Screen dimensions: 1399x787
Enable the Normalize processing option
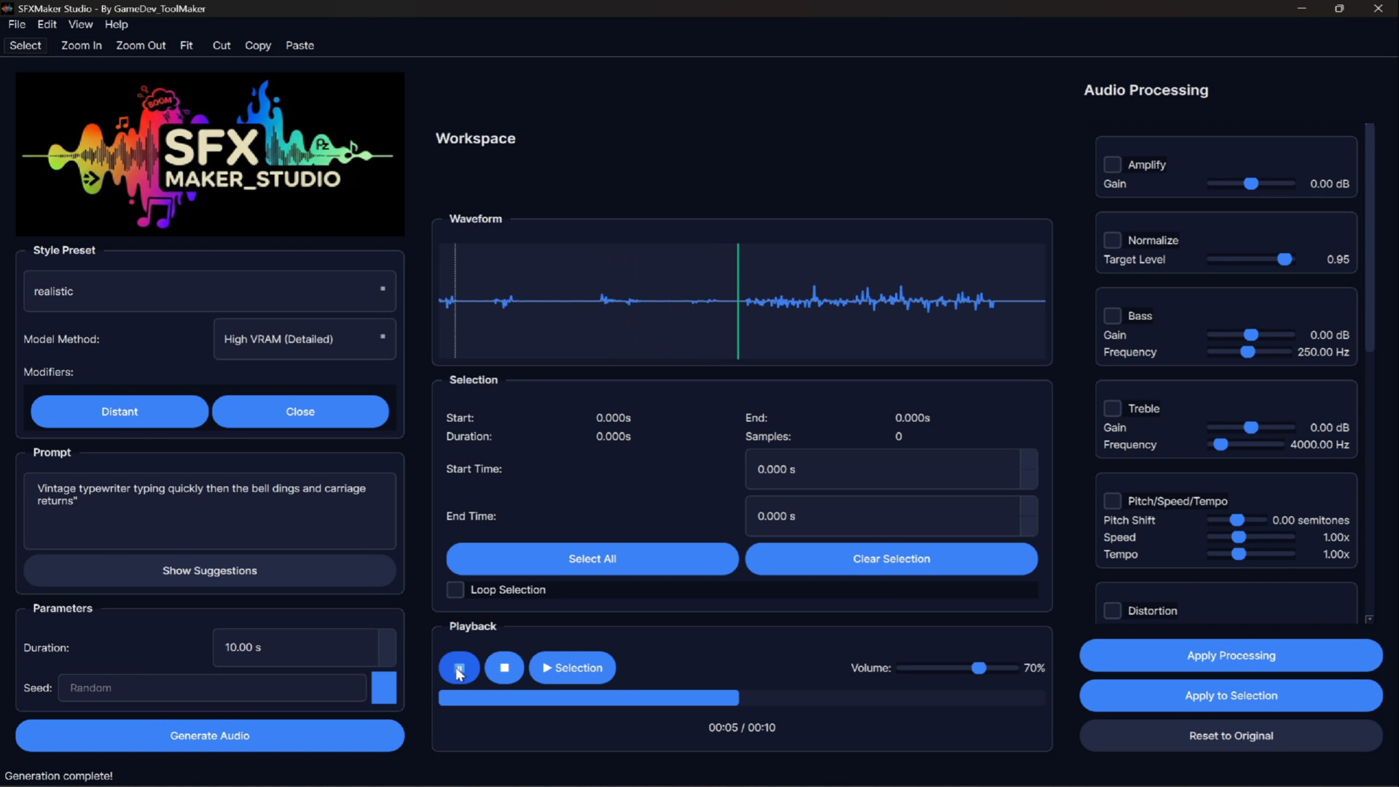tap(1113, 240)
